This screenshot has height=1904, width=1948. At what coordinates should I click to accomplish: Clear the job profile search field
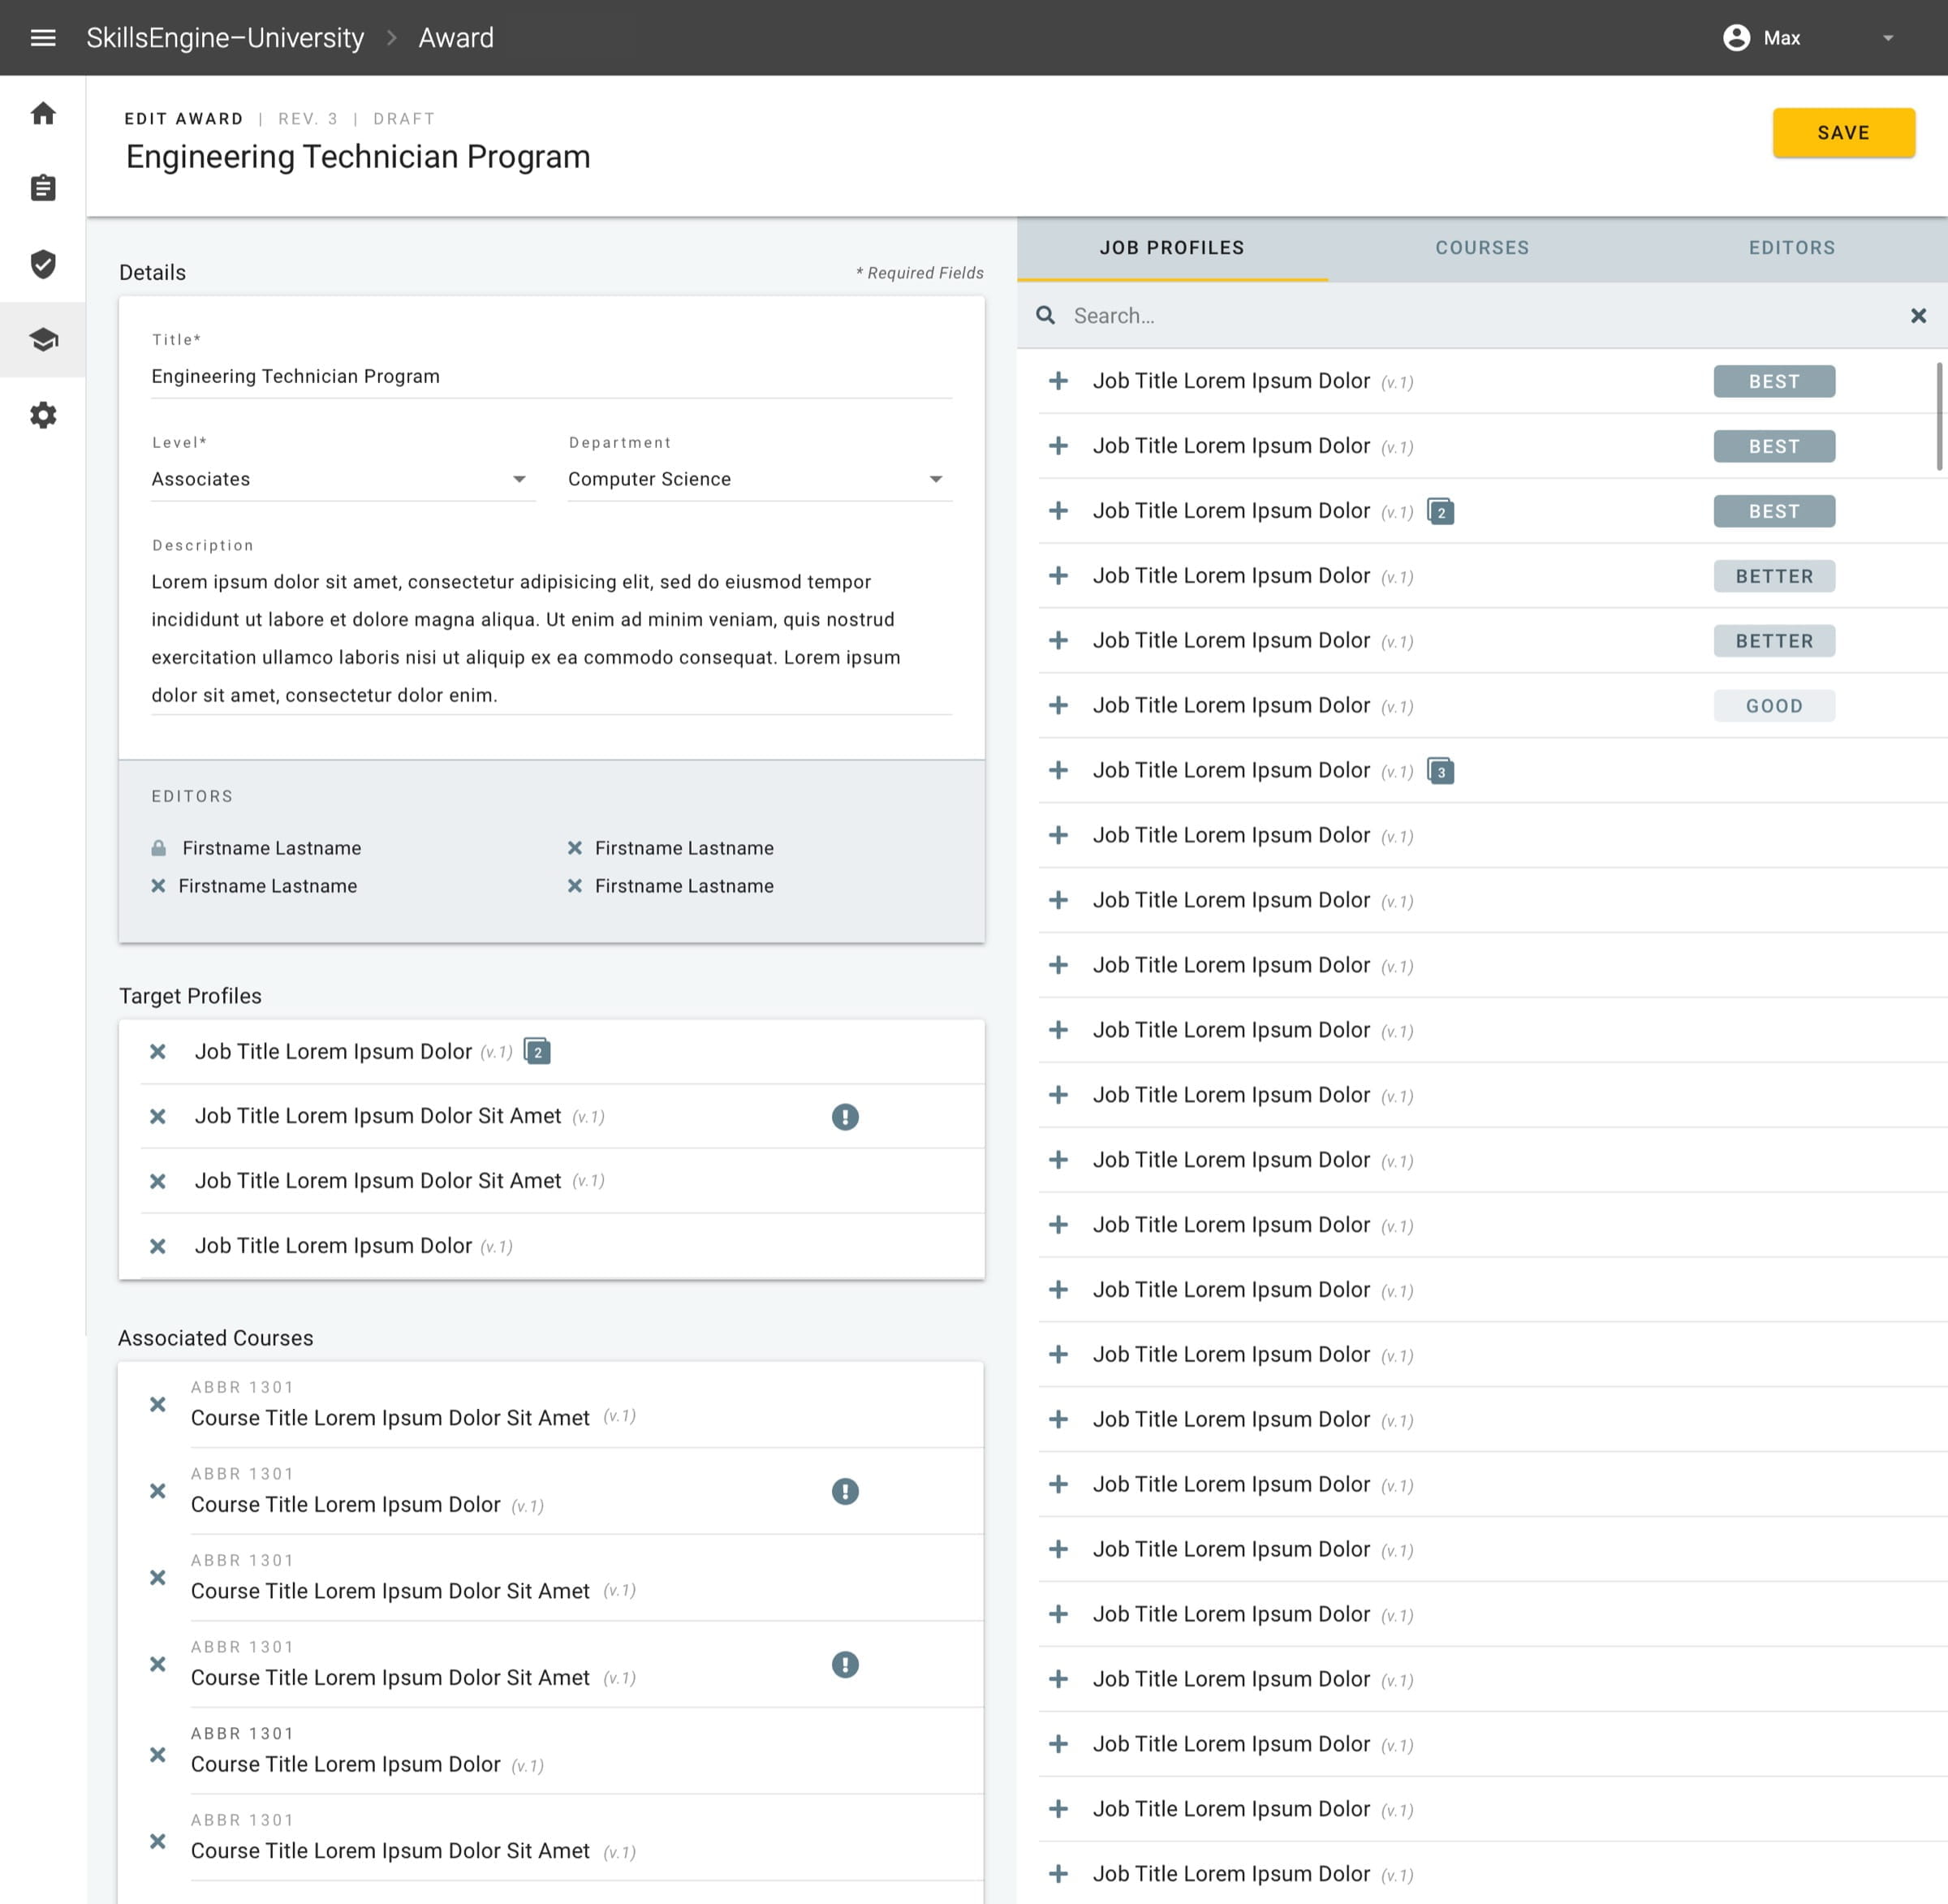coord(1918,316)
